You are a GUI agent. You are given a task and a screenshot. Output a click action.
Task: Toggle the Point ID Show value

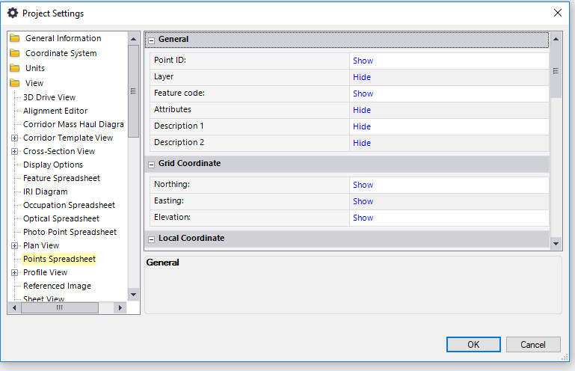coord(363,61)
